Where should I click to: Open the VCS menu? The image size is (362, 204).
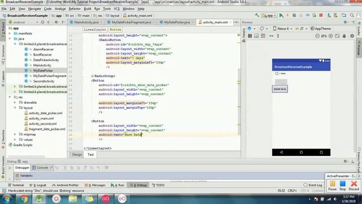pos(117,9)
